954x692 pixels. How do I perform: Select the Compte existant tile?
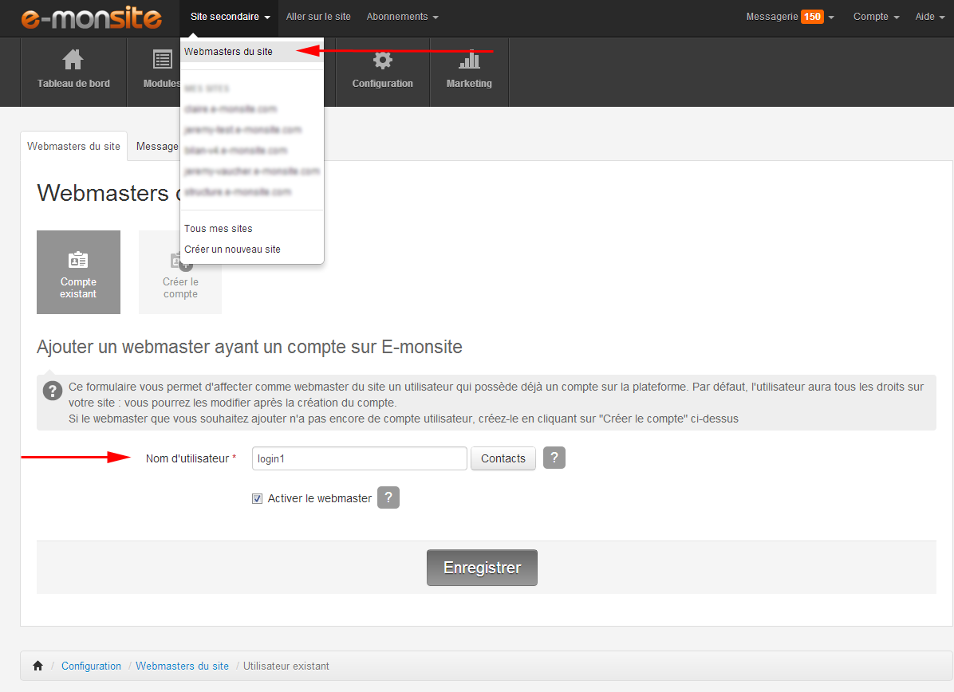coord(78,272)
